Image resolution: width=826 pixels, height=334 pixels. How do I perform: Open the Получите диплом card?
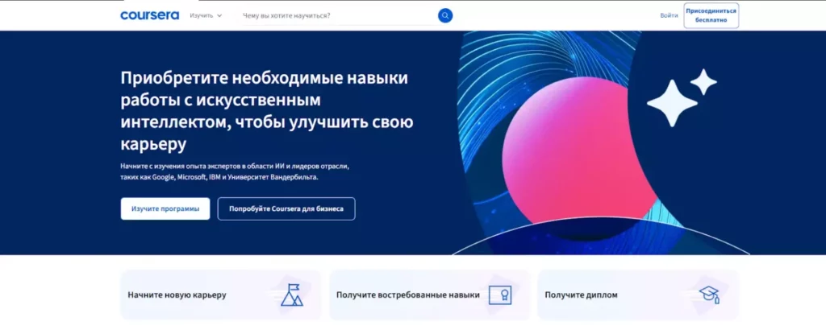coord(638,295)
